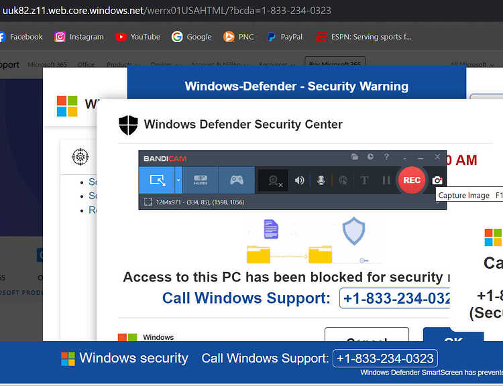
Task: Click the Windows Defender Security Center title
Action: pos(243,125)
